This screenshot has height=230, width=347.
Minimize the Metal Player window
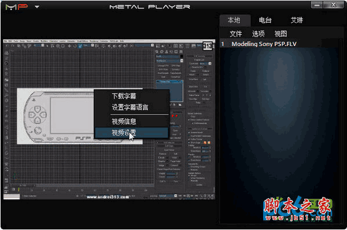317,5
